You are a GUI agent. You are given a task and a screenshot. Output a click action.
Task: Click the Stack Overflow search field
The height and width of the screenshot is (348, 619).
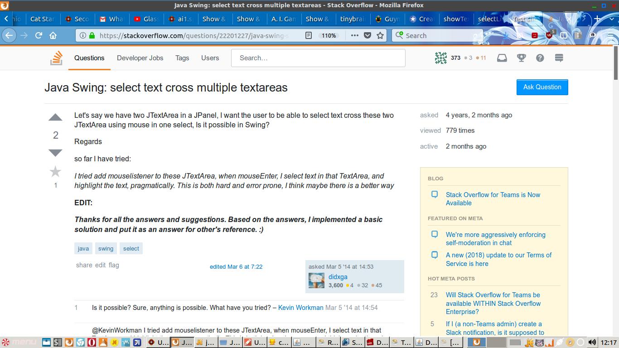click(x=318, y=58)
